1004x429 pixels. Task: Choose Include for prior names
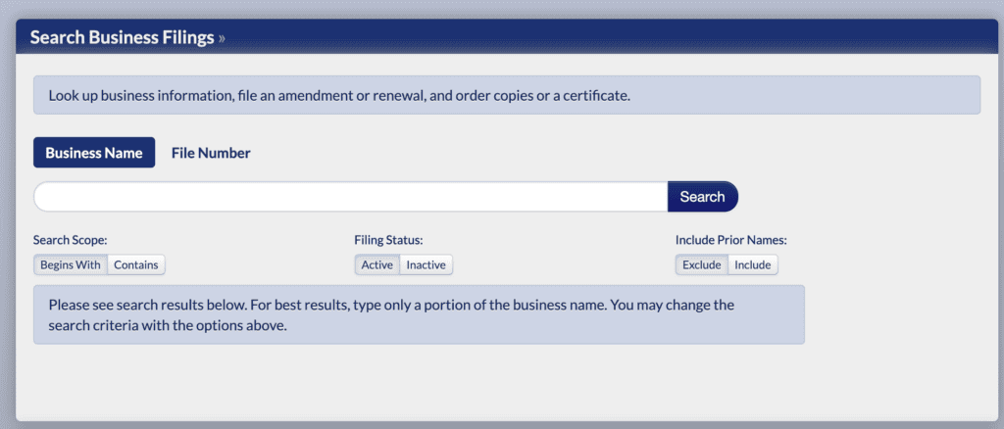[753, 264]
